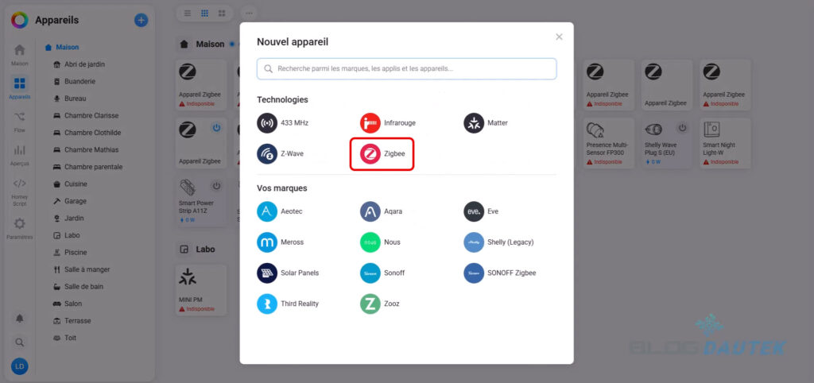Select the Infrarouge technology icon
This screenshot has height=383, width=814.
click(370, 123)
